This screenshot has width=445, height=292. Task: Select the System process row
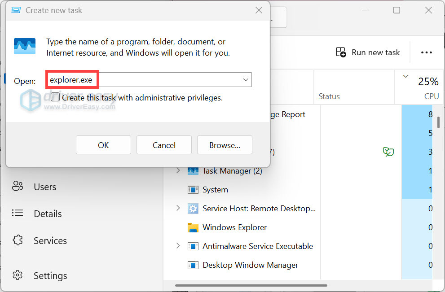pos(298,190)
